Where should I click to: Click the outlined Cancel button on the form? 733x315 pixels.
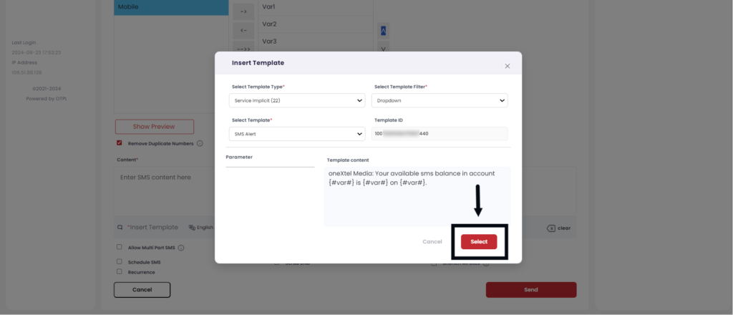coord(142,290)
